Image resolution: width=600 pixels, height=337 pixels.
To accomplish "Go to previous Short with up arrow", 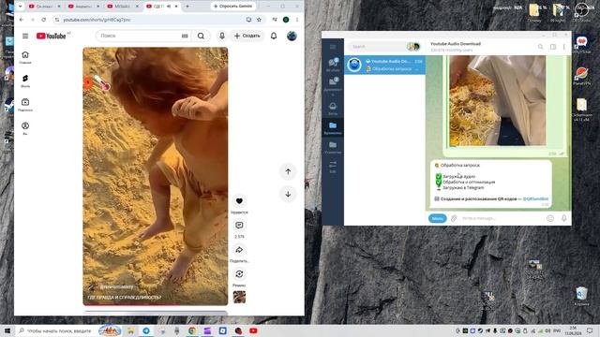I will (x=288, y=172).
